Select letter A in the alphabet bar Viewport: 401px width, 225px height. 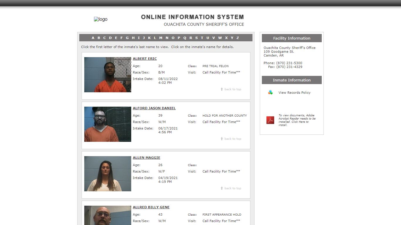point(93,38)
